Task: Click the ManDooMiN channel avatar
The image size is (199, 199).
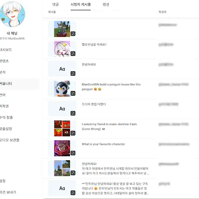Action: click(x=12, y=14)
